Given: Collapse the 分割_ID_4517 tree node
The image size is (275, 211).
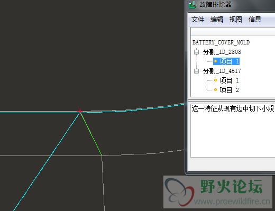Looking at the screenshot, I should click(x=196, y=71).
